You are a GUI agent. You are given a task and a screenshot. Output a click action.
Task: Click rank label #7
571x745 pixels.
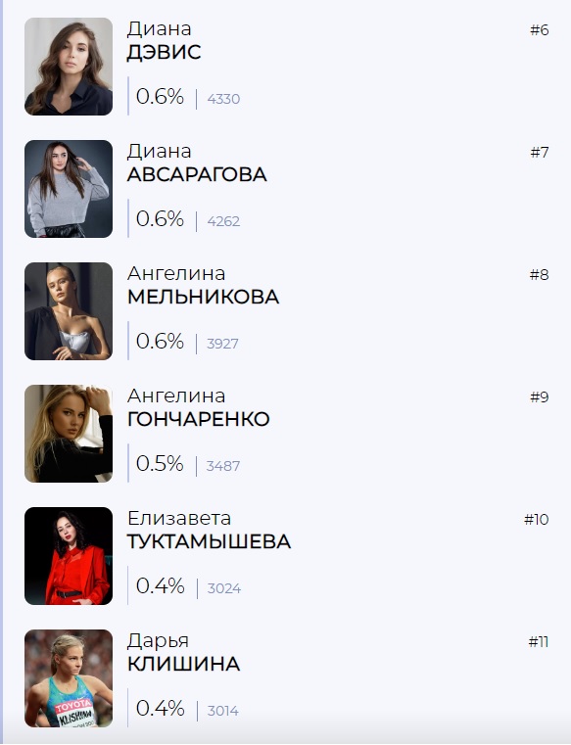[540, 152]
